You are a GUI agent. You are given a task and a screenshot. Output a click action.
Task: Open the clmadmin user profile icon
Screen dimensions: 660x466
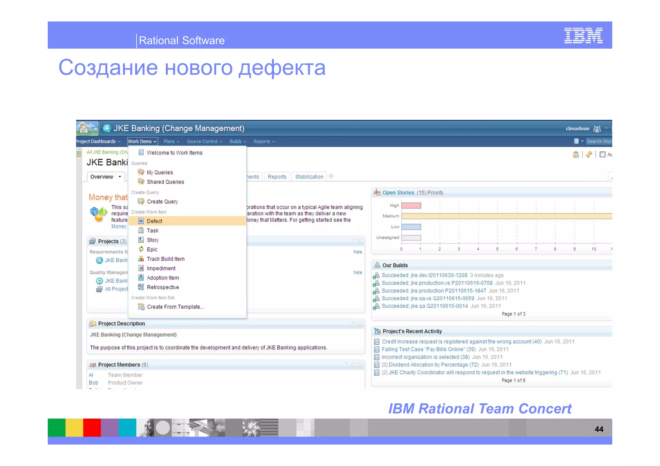597,129
